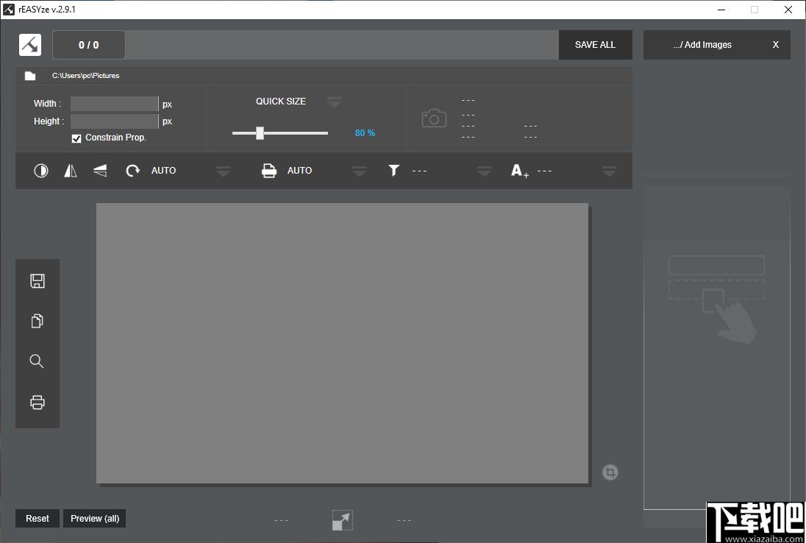
Task: Click the 80 % size value
Action: point(365,133)
